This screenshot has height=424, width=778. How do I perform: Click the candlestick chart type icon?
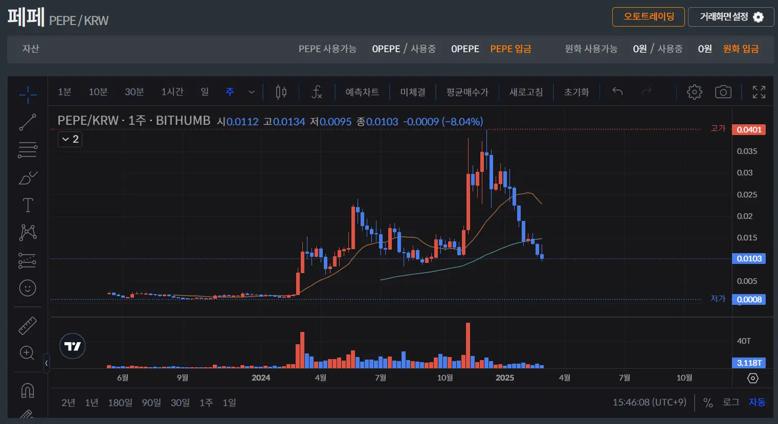coord(281,92)
